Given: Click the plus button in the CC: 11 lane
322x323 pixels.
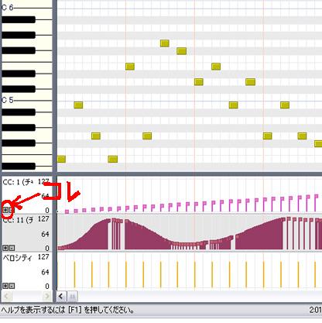Looking at the screenshot, I should click(x=5, y=248).
